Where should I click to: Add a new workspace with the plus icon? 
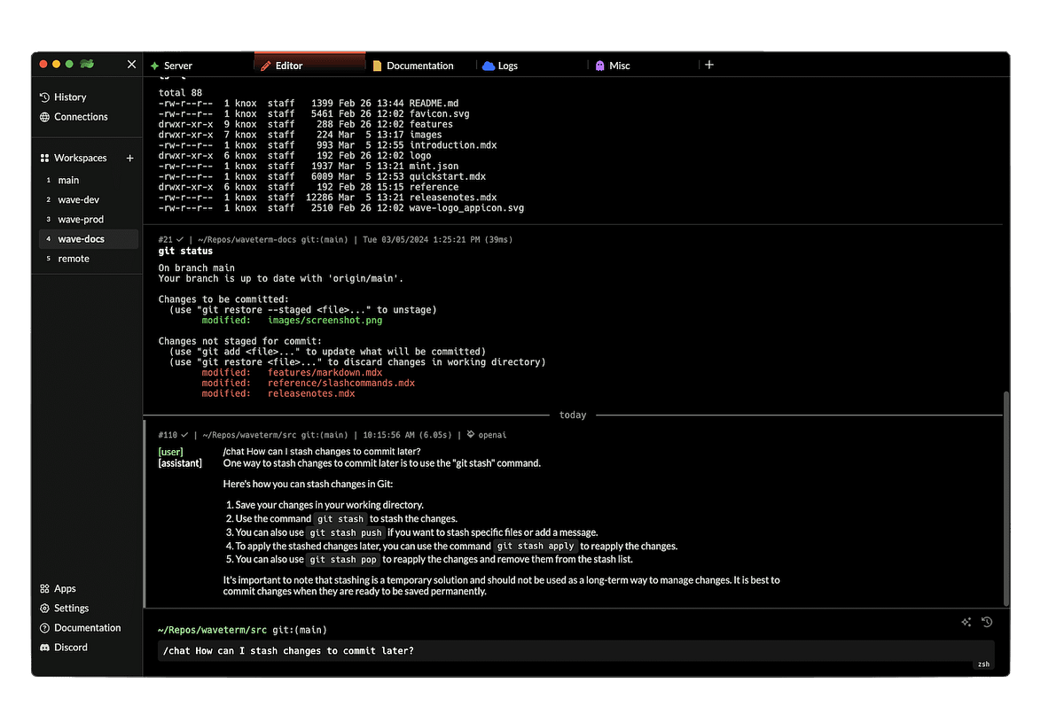pyautogui.click(x=129, y=157)
